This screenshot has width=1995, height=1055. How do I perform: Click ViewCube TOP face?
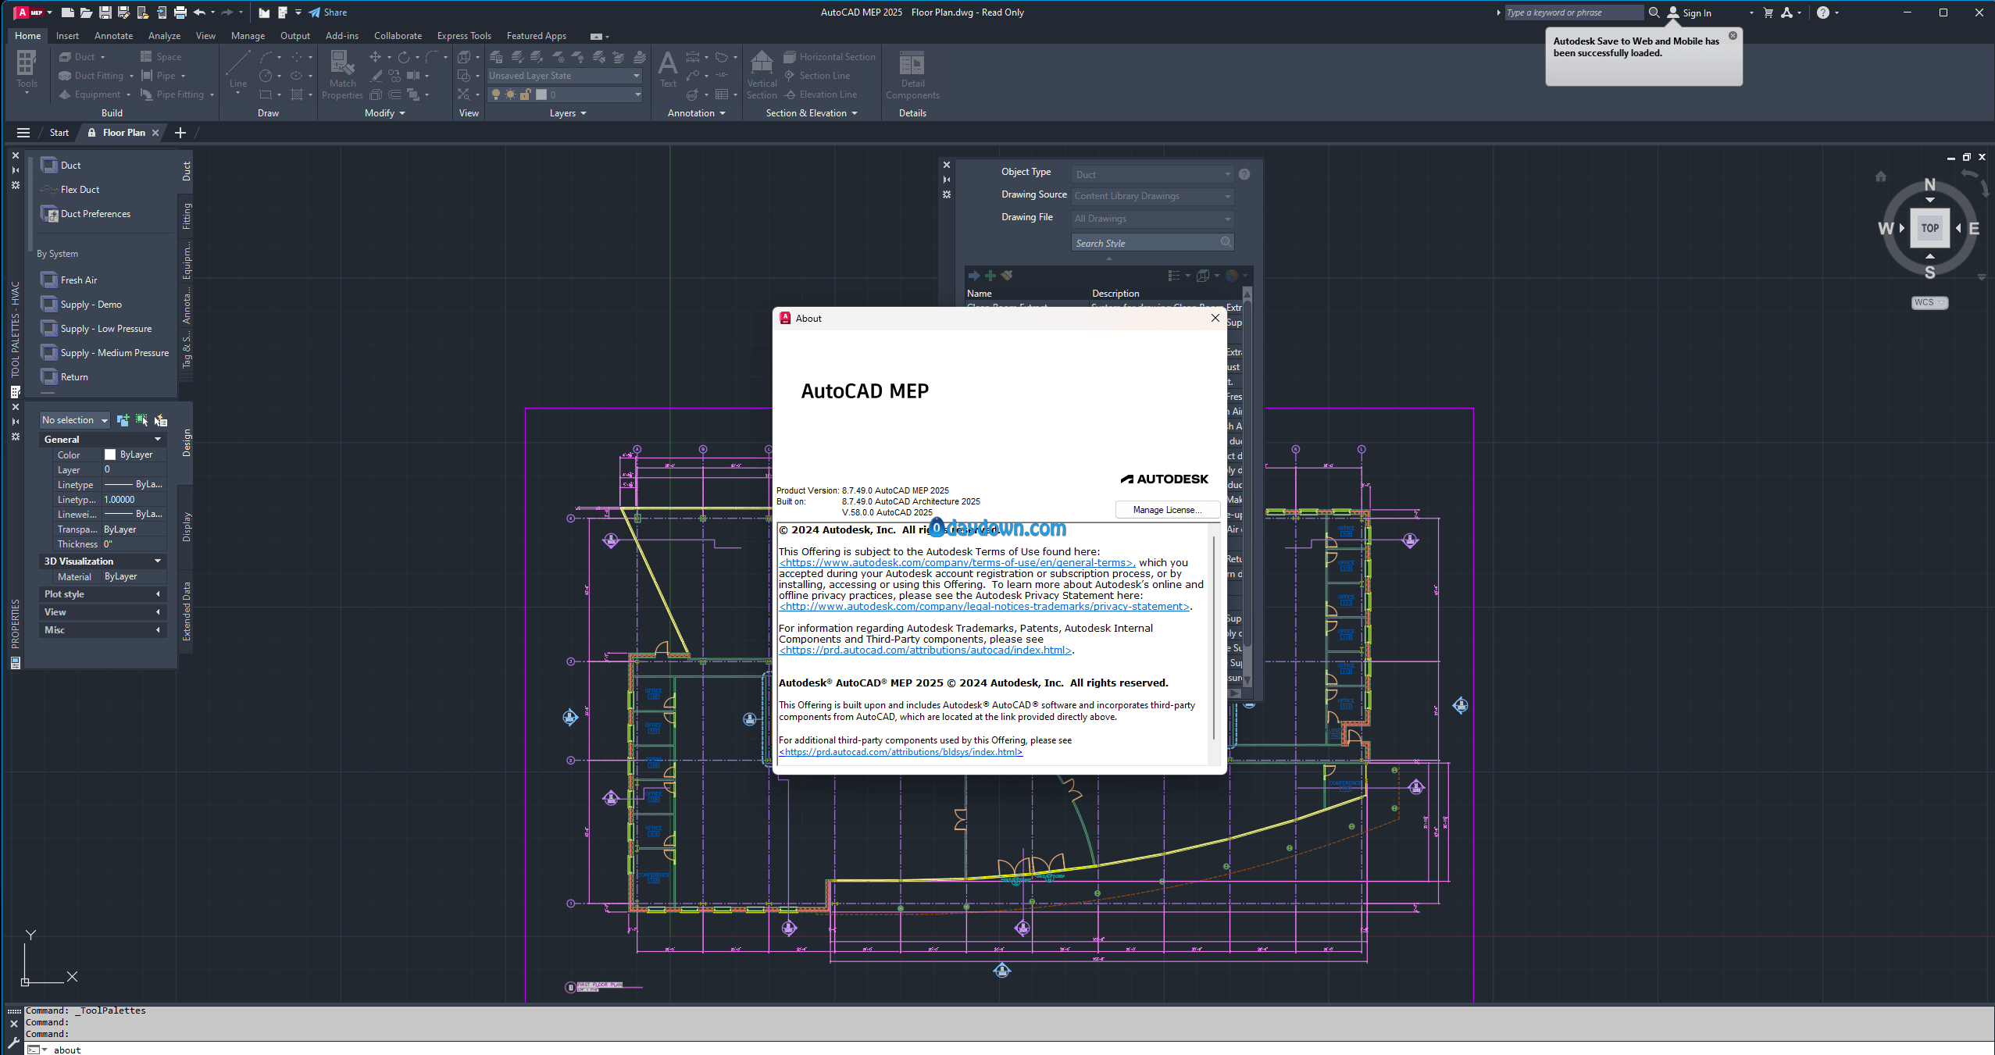click(1930, 228)
